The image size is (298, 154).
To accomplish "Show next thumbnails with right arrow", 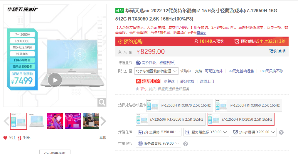I will [x=103, y=121].
